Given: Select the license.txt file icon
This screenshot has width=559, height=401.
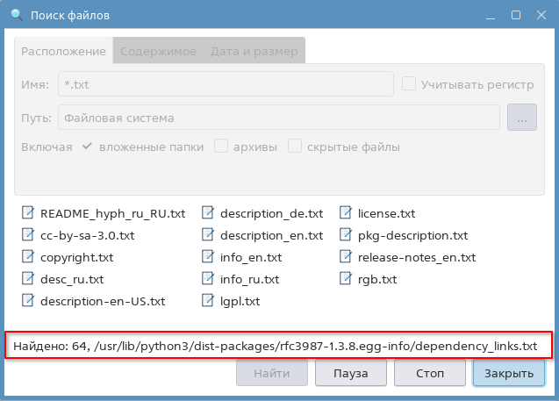Looking at the screenshot, I should coord(346,213).
